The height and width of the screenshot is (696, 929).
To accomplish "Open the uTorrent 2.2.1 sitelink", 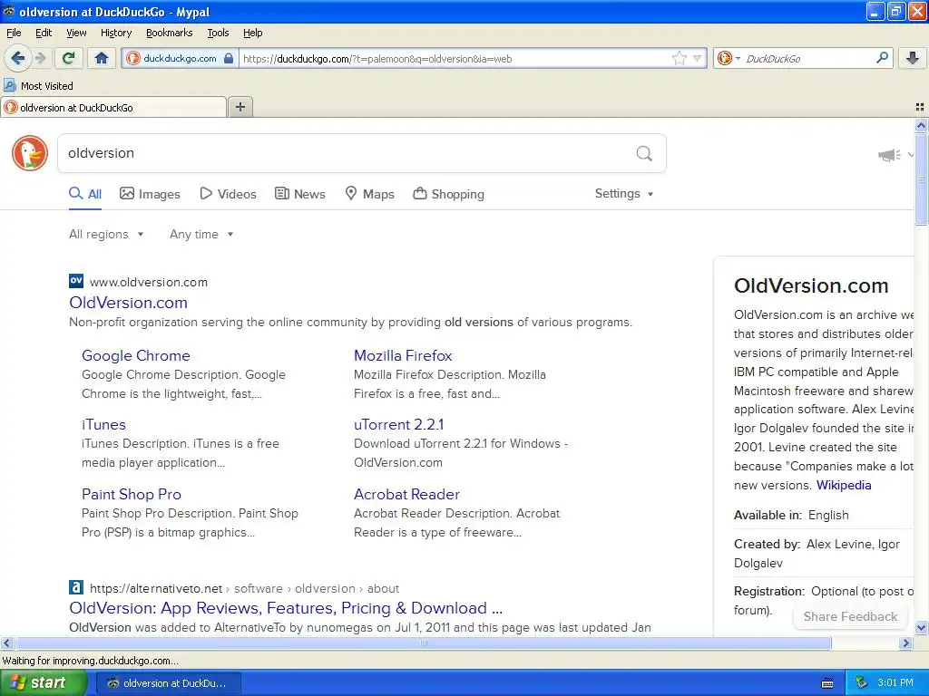I will click(x=399, y=425).
